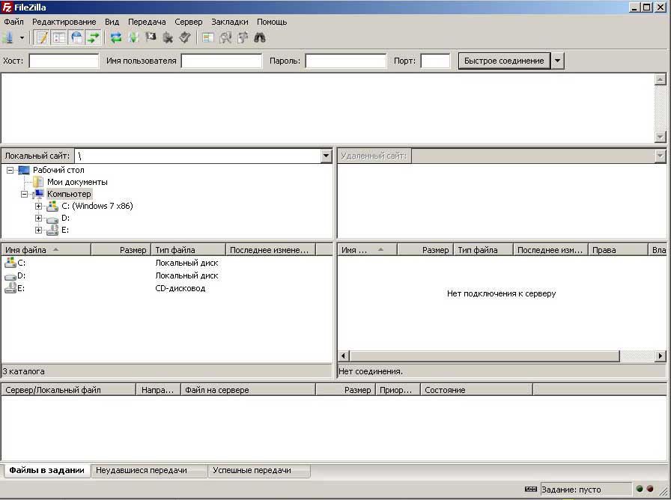Image resolution: width=671 pixels, height=500 pixels.
Task: Open the quick connect history dropdown
Action: pos(558,61)
